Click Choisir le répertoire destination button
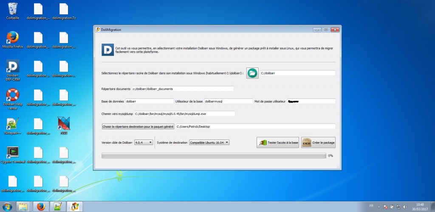The image size is (435, 212). [x=138, y=126]
